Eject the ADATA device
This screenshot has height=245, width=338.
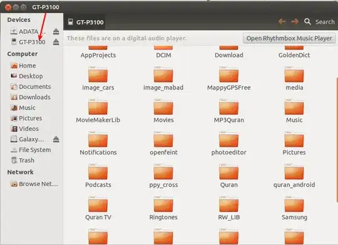[56, 31]
